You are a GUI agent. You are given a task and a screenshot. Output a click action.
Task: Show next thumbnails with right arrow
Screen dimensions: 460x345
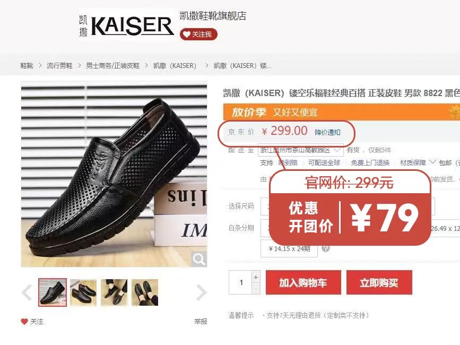202,292
